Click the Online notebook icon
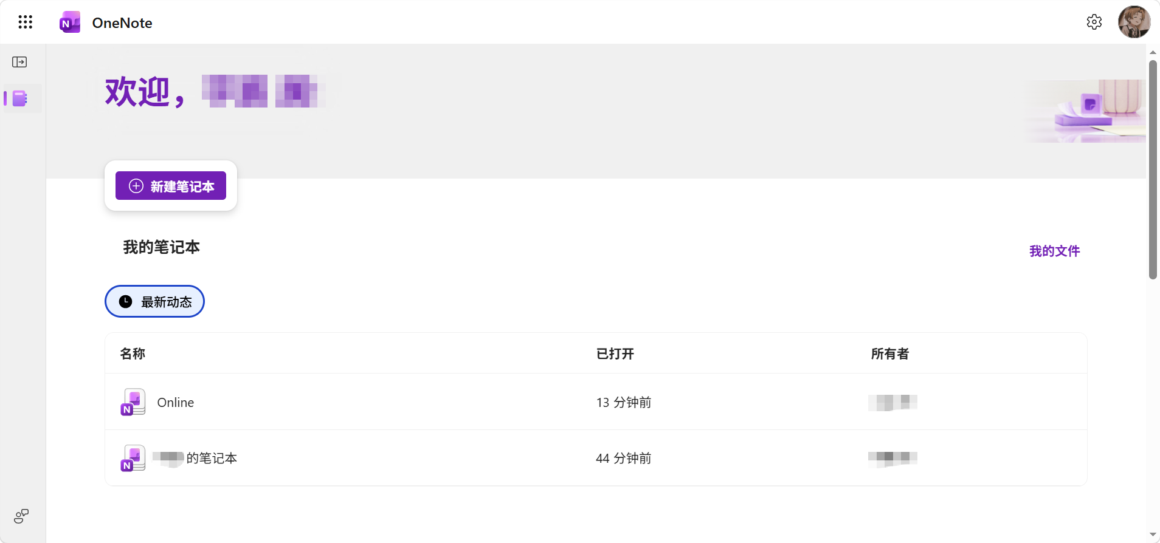The height and width of the screenshot is (543, 1160). point(133,402)
